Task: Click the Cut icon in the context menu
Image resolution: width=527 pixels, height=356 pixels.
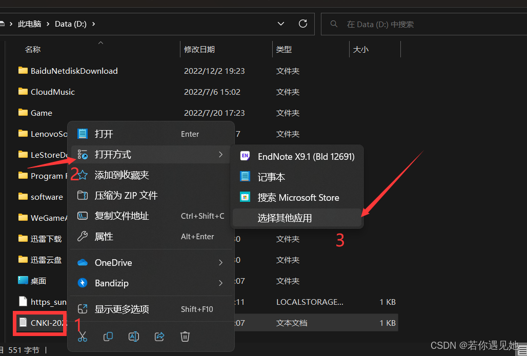Action: coord(83,337)
